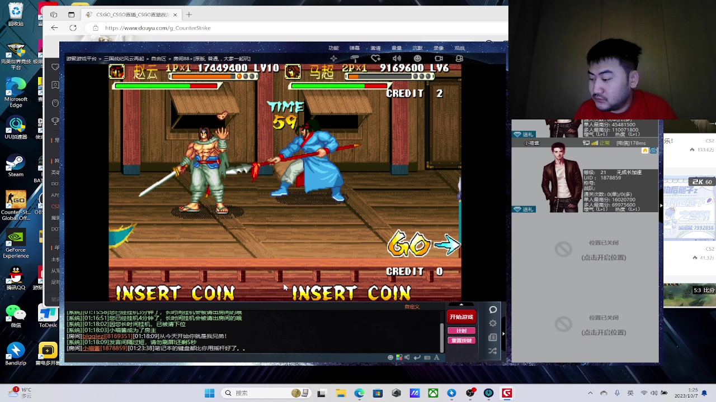The image size is (716, 402).
Task: Open a new browser tab with plus
Action: pyautogui.click(x=189, y=15)
